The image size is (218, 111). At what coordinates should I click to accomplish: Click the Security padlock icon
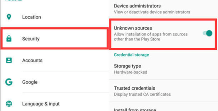(x=9, y=38)
